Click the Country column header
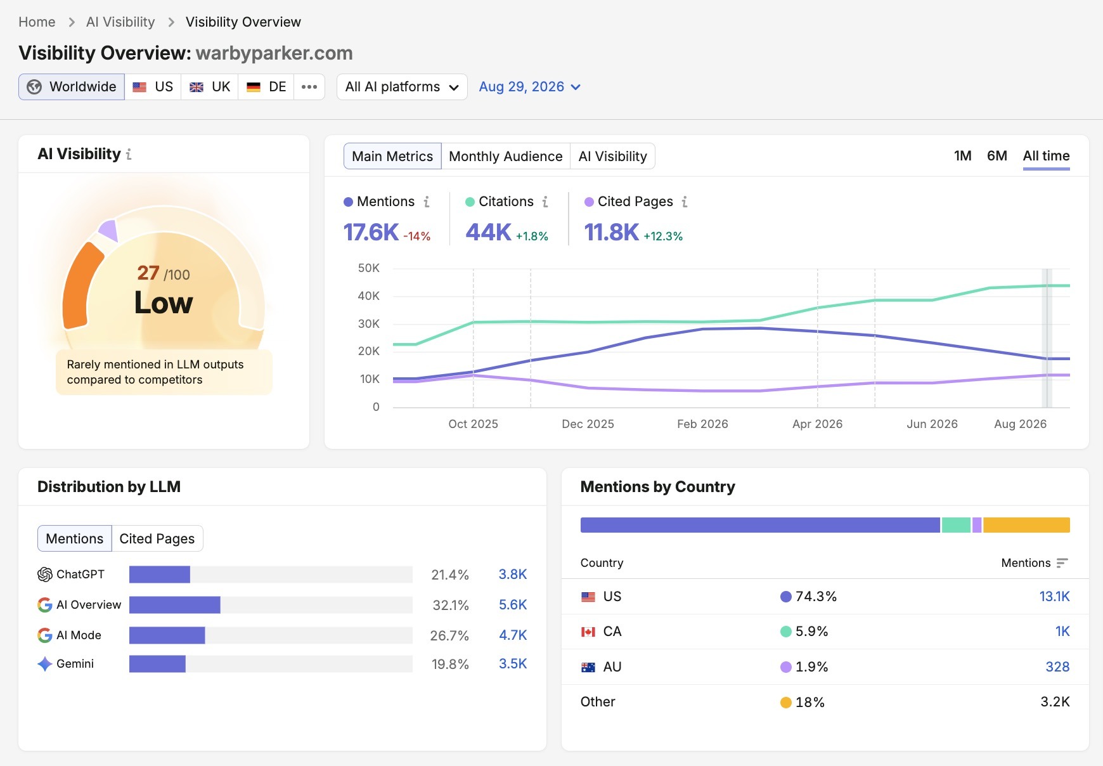Image resolution: width=1103 pixels, height=766 pixels. [x=602, y=563]
